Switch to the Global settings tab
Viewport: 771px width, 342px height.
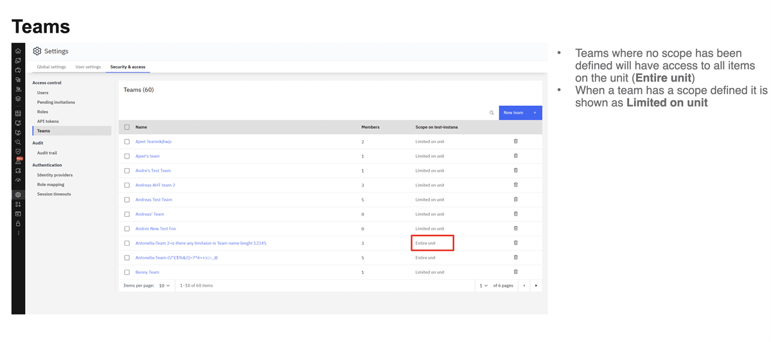coord(51,67)
